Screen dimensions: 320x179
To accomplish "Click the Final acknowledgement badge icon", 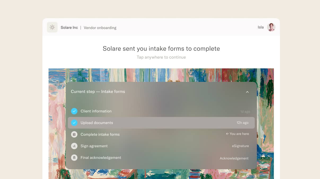I will (x=74, y=158).
